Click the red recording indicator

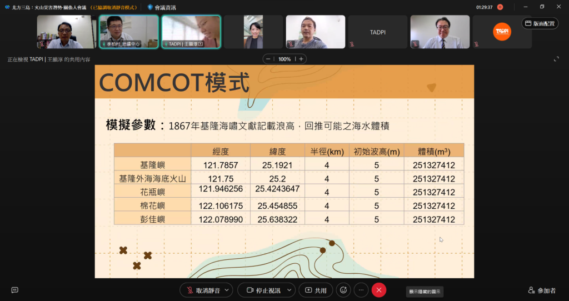click(500, 7)
